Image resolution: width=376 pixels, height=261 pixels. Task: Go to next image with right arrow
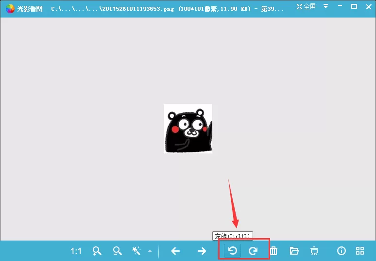[x=202, y=251]
